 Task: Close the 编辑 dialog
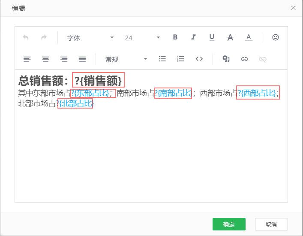coord(293,8)
